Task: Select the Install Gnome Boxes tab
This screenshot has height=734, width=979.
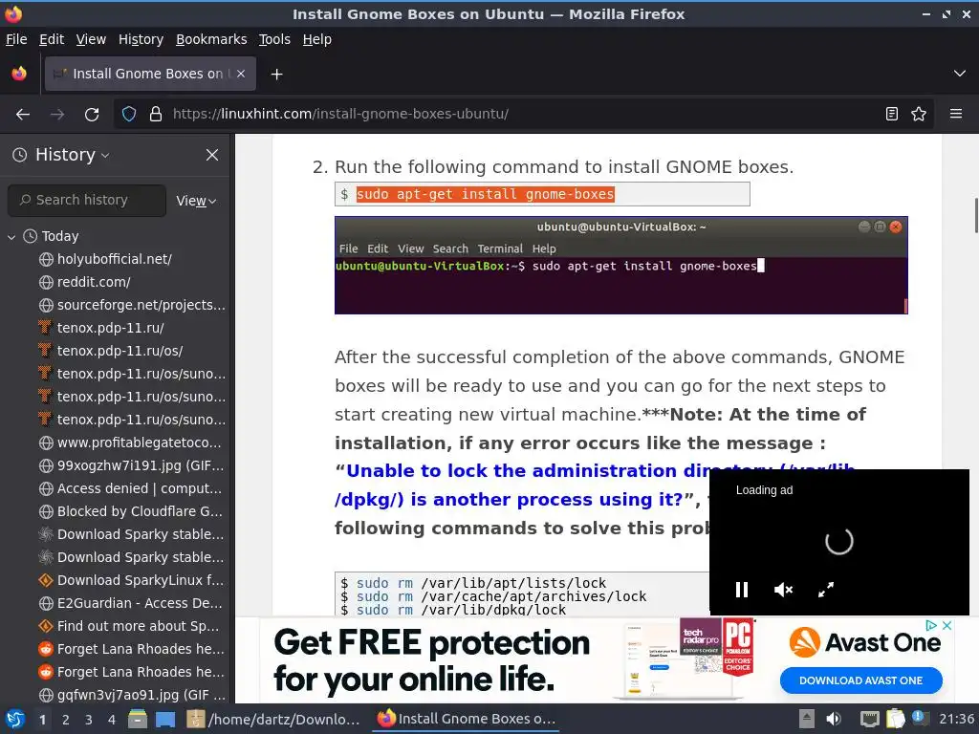Action: click(x=150, y=74)
